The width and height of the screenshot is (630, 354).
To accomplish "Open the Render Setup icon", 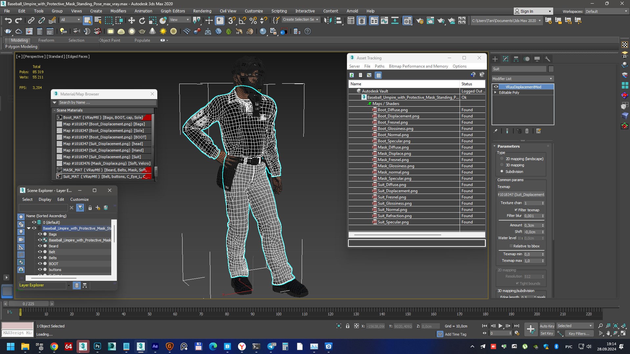I will [420, 21].
